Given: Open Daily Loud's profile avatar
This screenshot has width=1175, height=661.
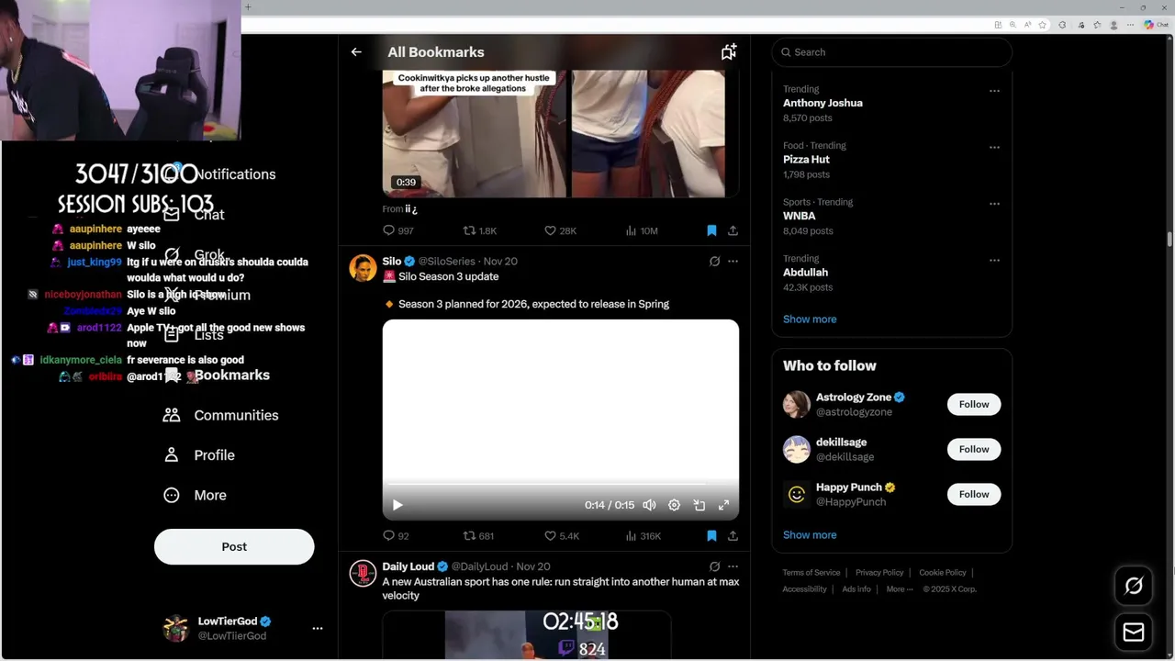Looking at the screenshot, I should 363,573.
